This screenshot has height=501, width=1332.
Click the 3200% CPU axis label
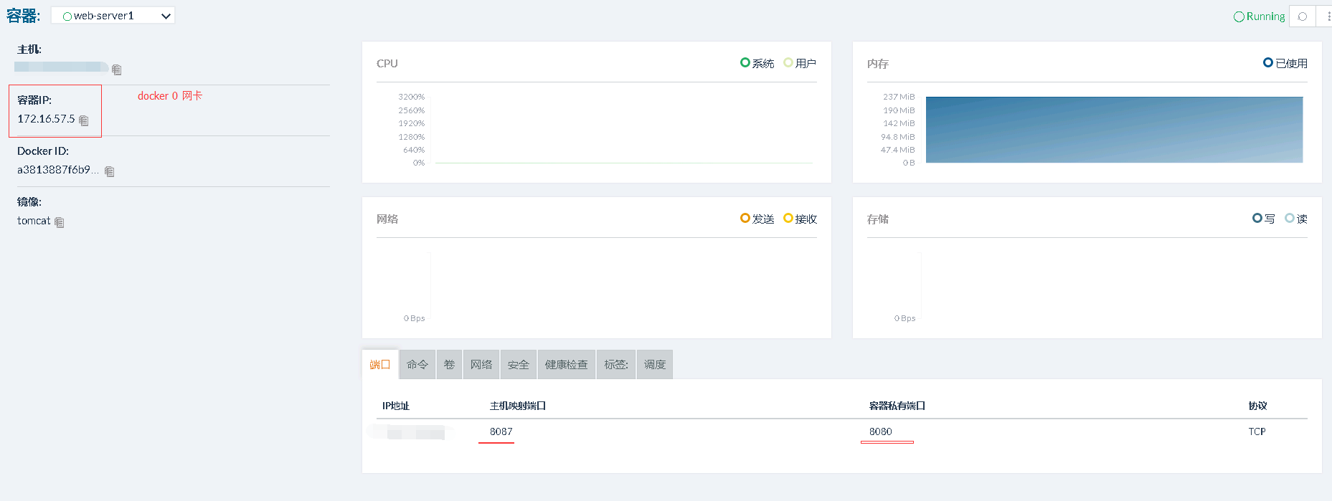point(412,97)
